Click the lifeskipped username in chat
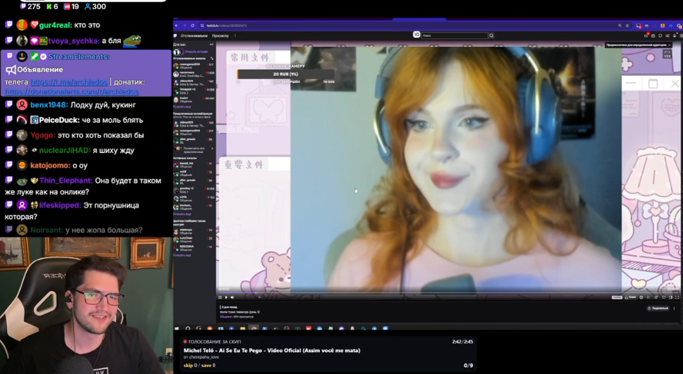The image size is (683, 374). click(x=60, y=205)
